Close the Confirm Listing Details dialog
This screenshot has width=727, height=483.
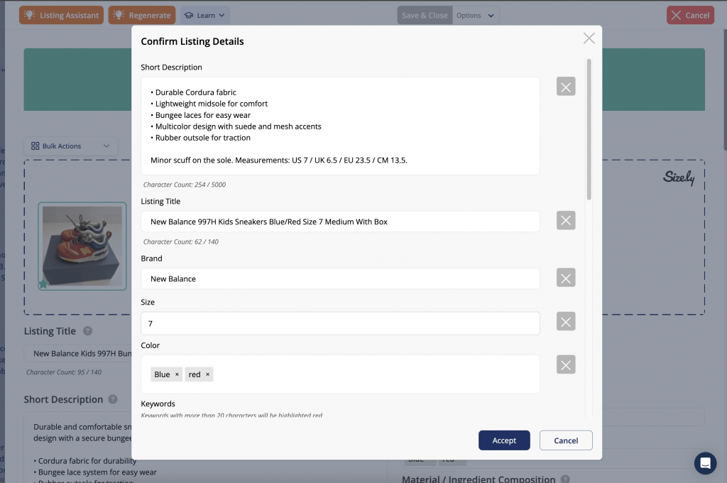pyautogui.click(x=589, y=38)
